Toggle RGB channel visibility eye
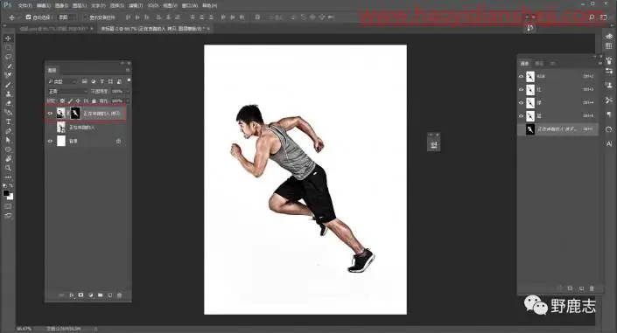 pyautogui.click(x=522, y=76)
